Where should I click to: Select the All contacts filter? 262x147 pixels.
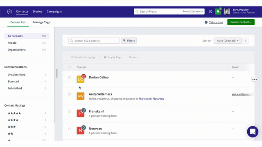pos(27,36)
